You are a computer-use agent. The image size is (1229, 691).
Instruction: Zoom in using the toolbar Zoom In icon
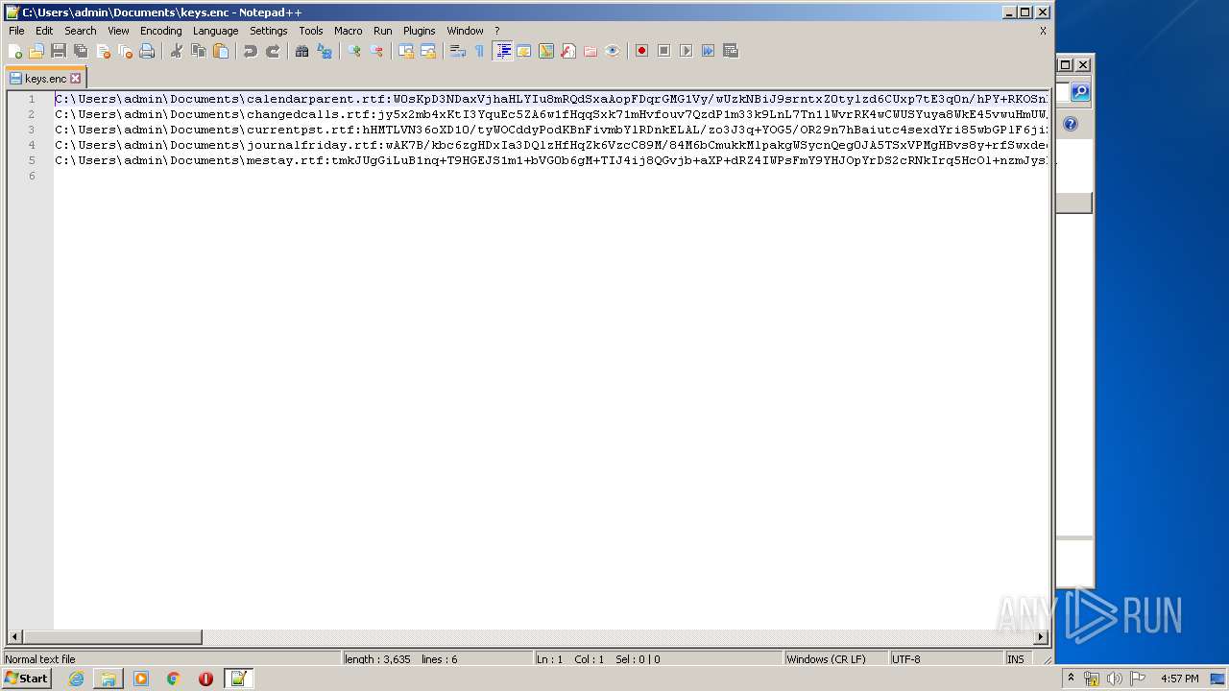pyautogui.click(x=354, y=51)
